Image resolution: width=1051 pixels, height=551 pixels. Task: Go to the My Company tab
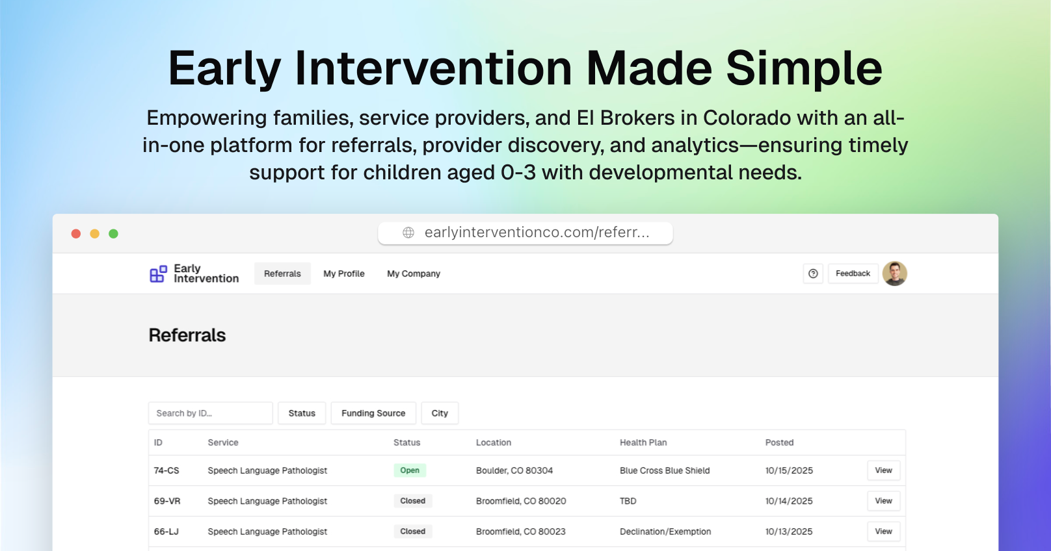coord(413,273)
